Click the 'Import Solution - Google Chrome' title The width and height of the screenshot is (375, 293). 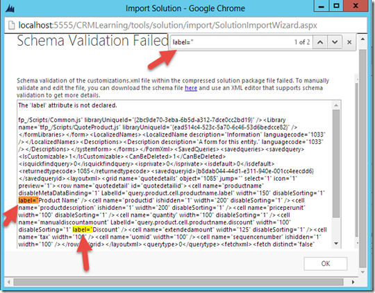point(185,8)
